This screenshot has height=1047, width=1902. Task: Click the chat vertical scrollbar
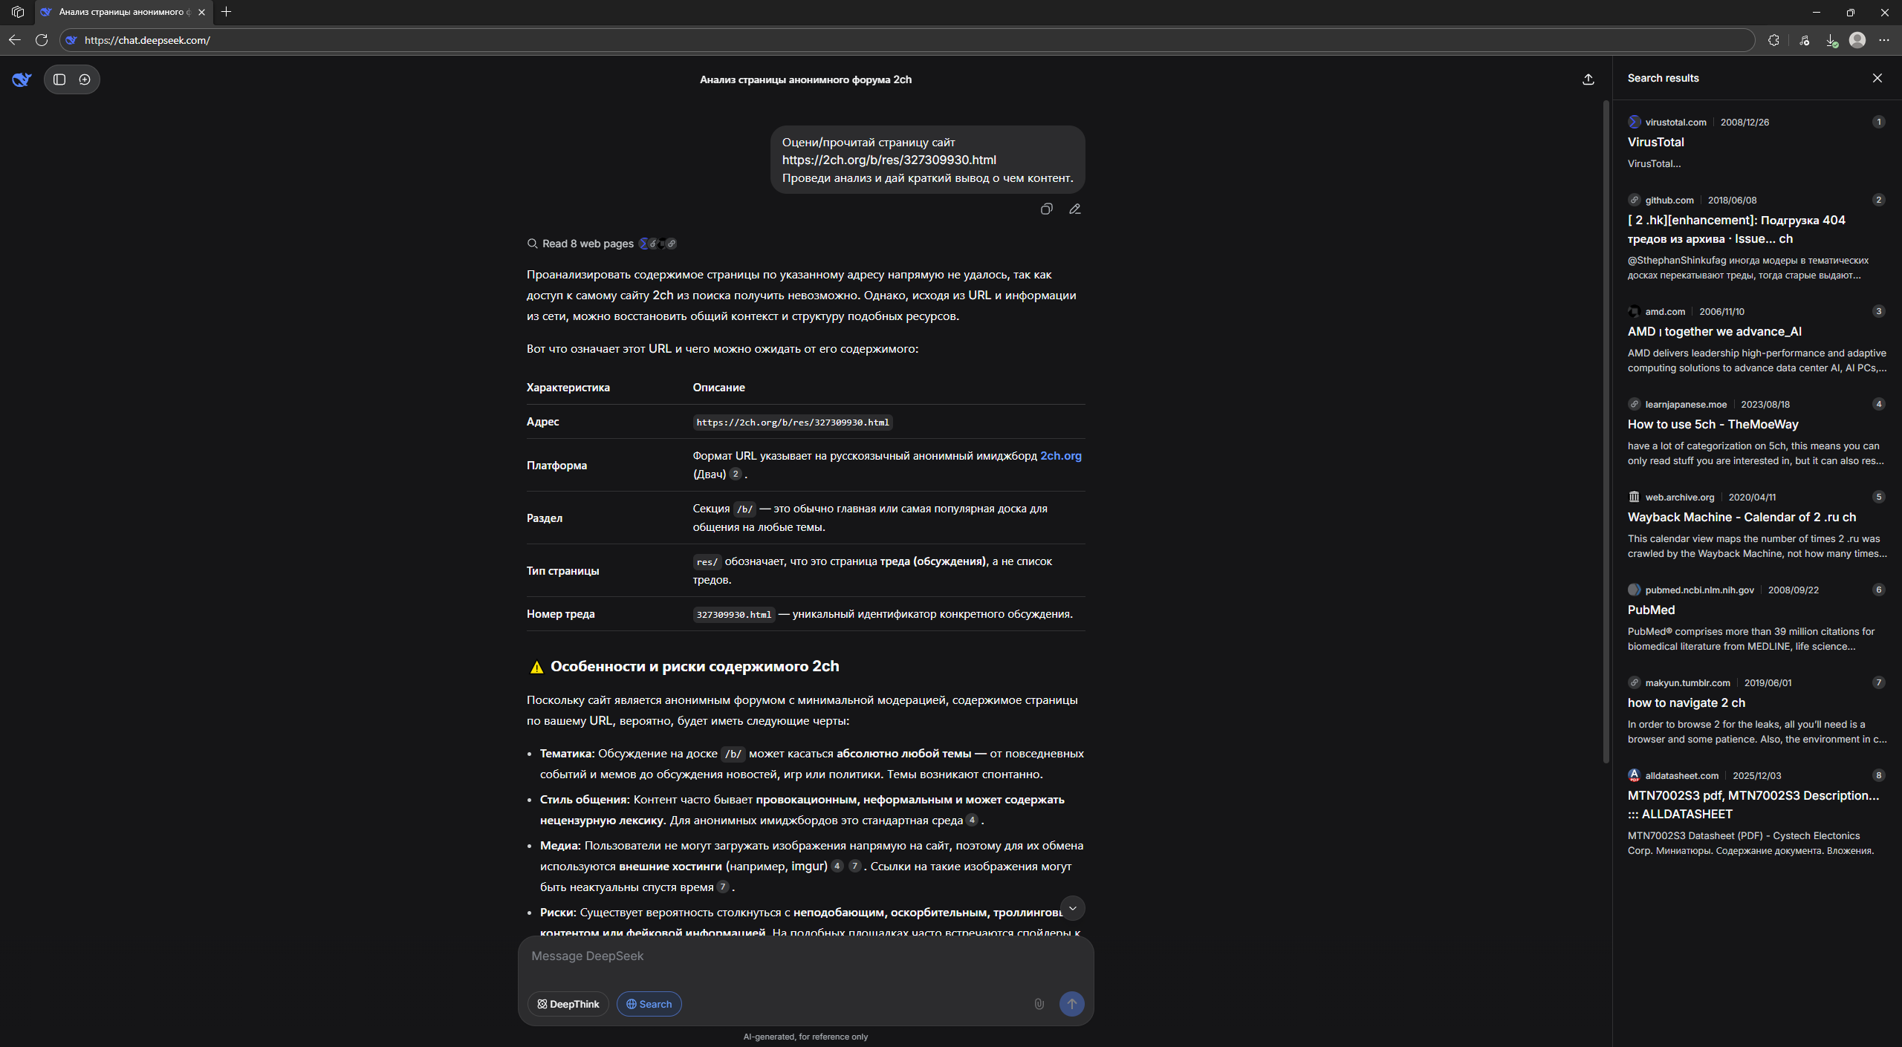pos(1606,431)
